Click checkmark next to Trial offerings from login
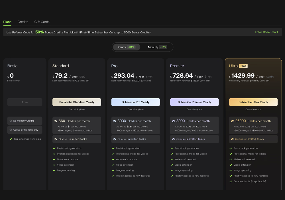The width and height of the screenshot is (285, 200). [11, 139]
